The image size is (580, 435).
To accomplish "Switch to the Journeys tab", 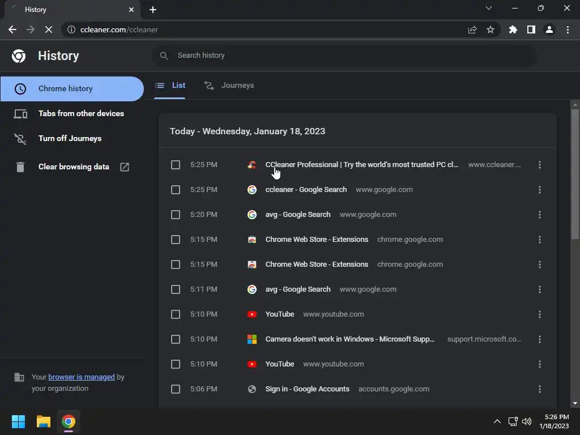I will coord(229,86).
